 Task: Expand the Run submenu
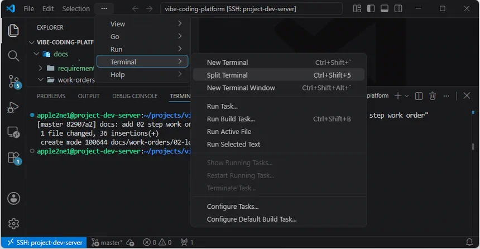142,49
